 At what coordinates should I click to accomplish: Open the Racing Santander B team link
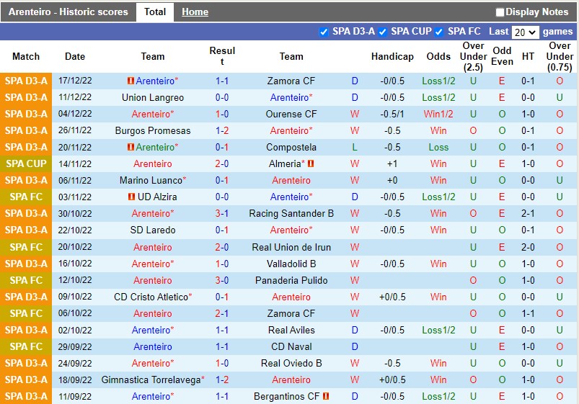click(291, 213)
